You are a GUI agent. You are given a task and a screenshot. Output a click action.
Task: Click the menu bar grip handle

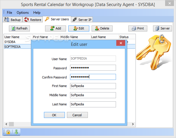(4, 12)
